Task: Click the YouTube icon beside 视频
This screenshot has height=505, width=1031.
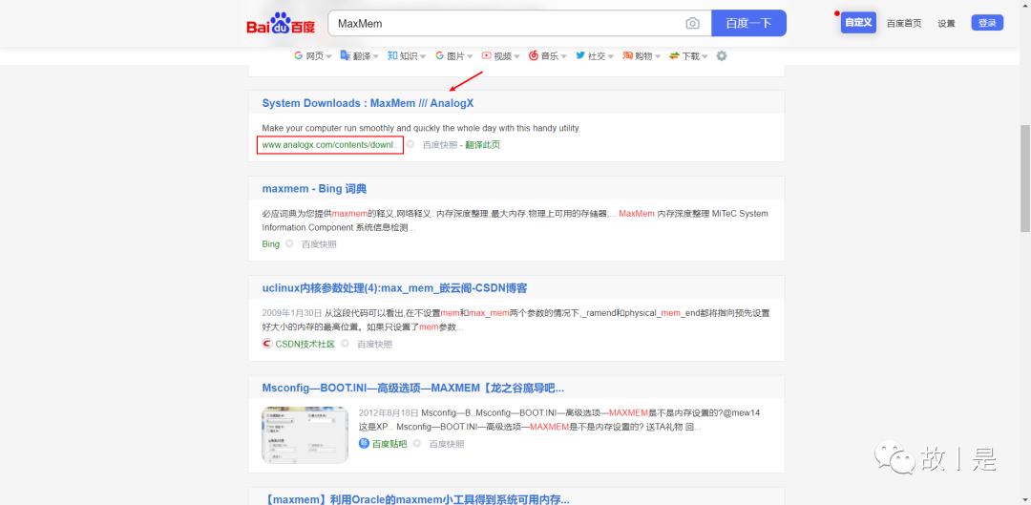Action: point(487,56)
